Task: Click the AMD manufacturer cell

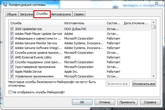Action: click(67, 57)
